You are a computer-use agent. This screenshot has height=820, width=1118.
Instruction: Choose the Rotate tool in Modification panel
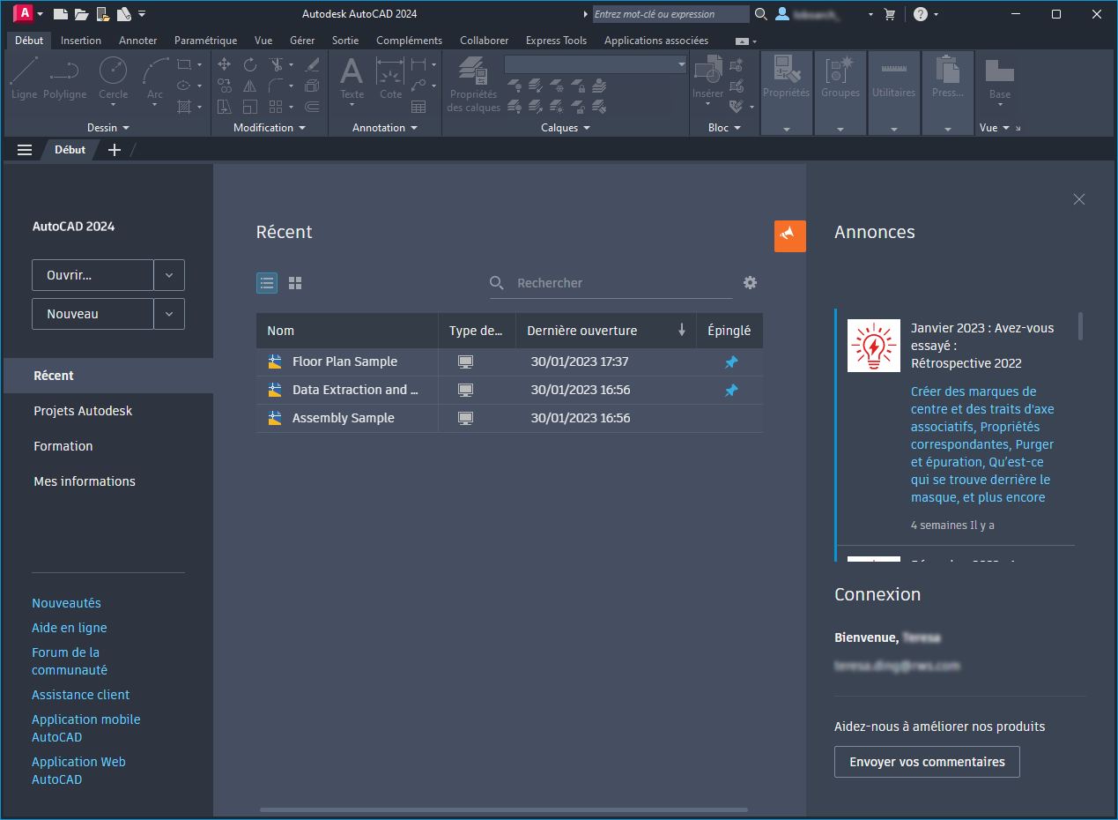pos(250,64)
